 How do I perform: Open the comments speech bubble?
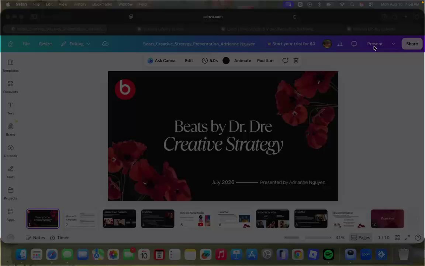354,44
